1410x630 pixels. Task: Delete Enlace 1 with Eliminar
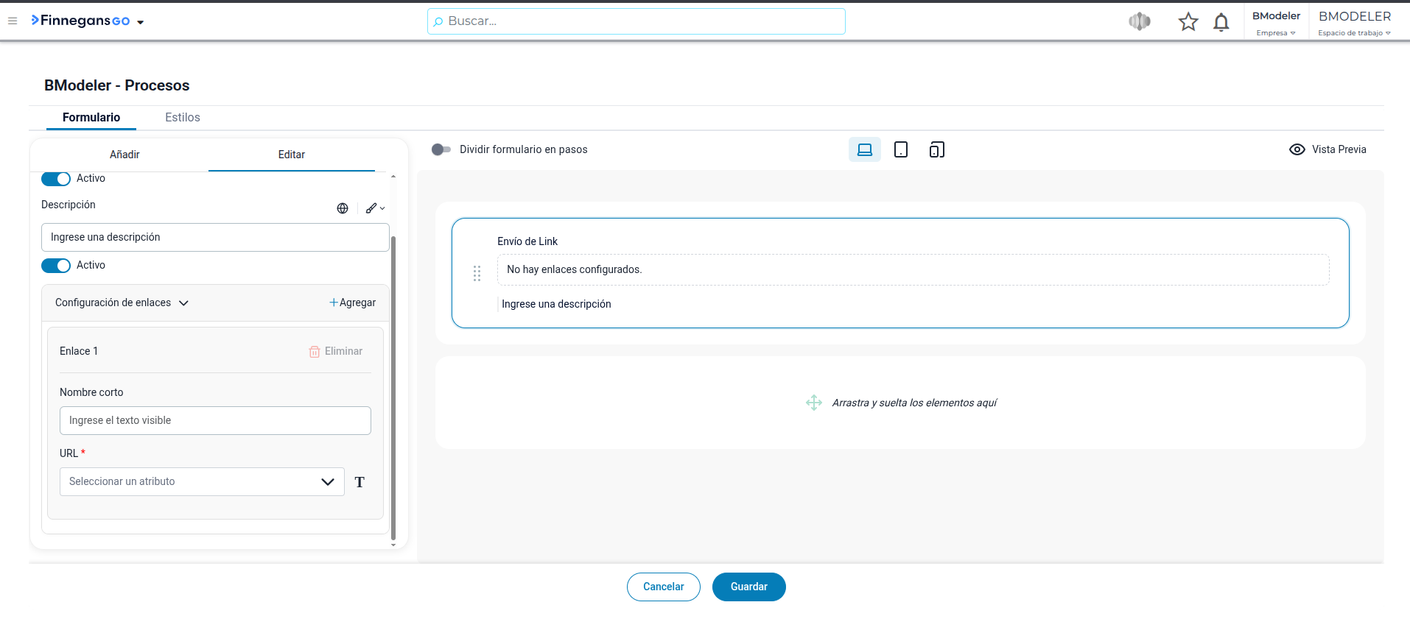[x=336, y=351]
